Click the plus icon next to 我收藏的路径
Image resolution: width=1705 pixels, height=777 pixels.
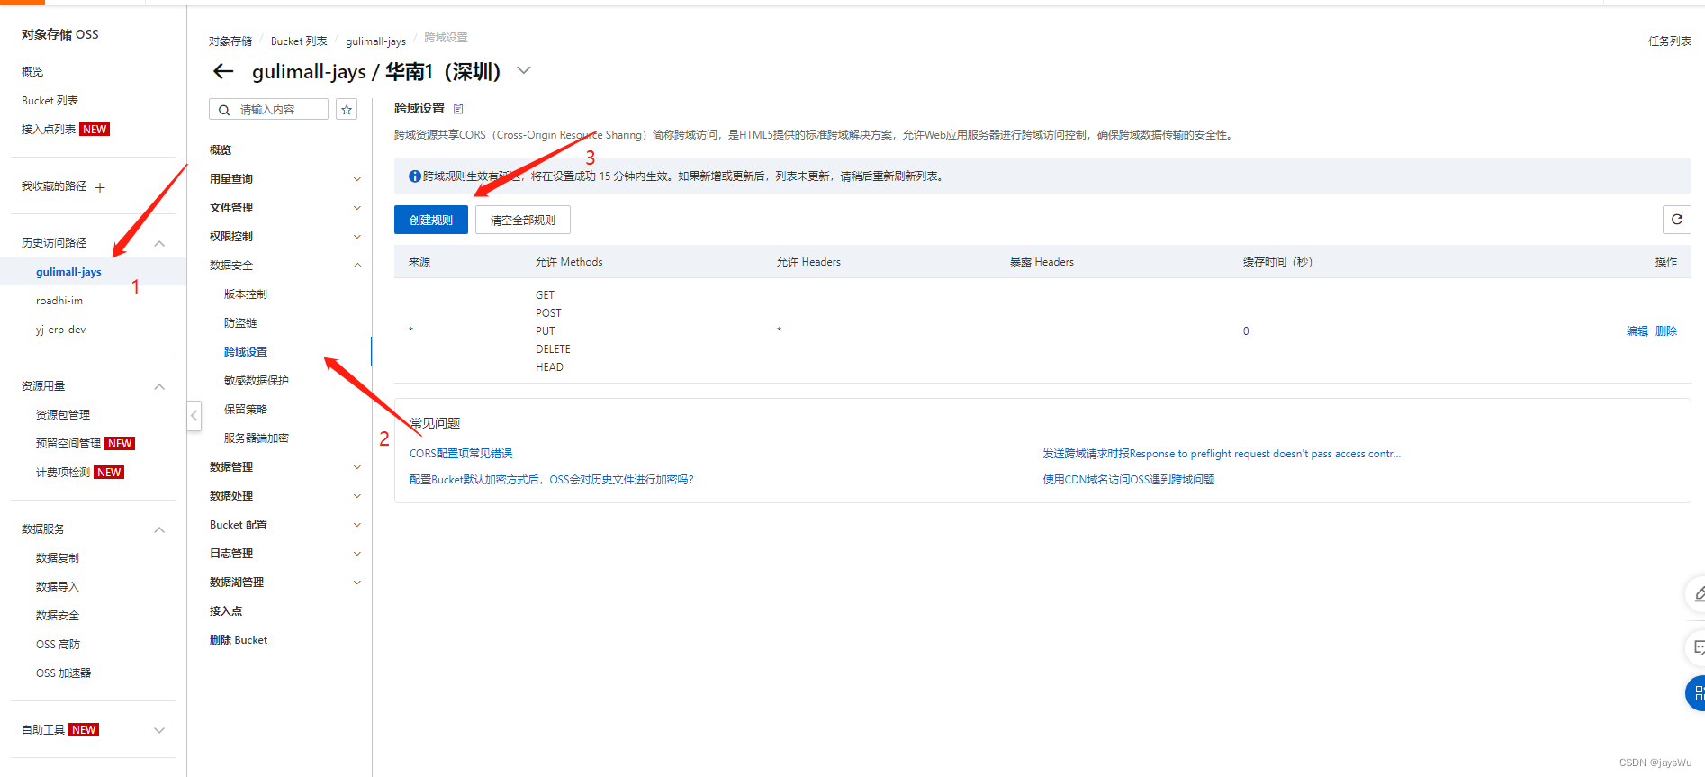[100, 187]
